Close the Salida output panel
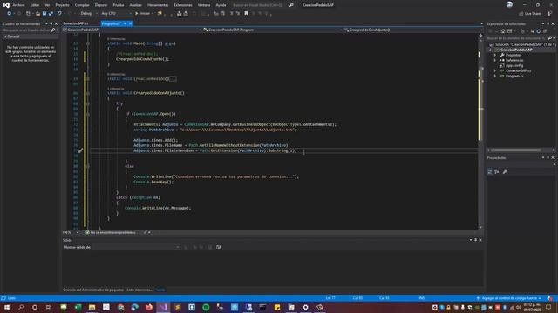The image size is (558, 313). click(x=480, y=240)
